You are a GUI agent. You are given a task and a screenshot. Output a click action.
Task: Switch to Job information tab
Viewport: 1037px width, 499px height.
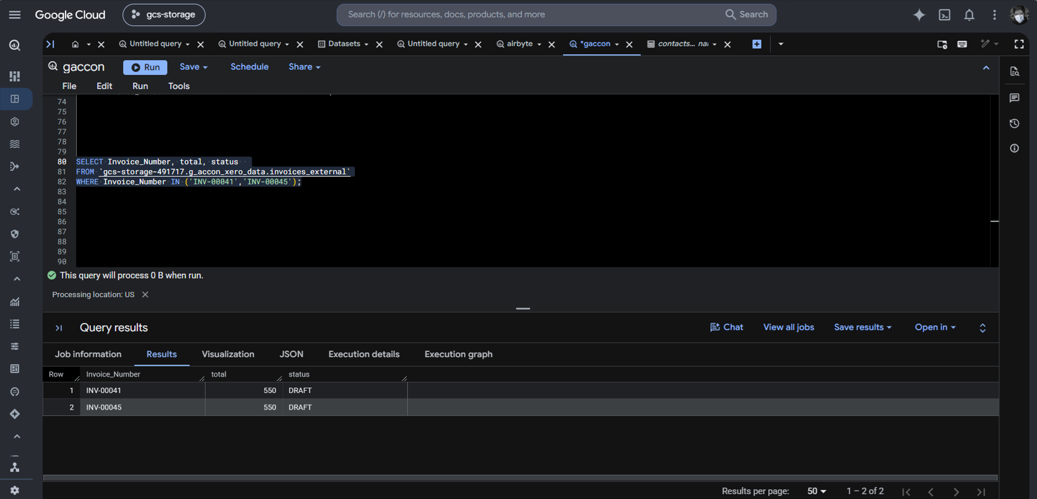click(x=88, y=354)
